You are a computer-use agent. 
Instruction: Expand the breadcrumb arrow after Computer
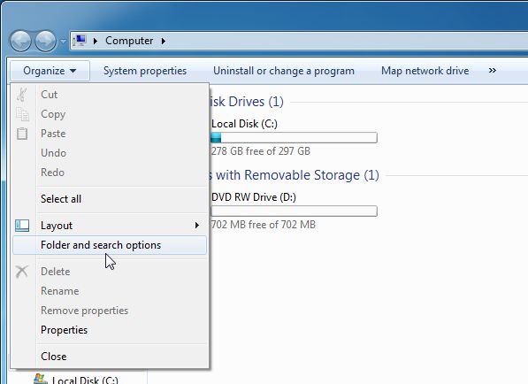(x=164, y=41)
